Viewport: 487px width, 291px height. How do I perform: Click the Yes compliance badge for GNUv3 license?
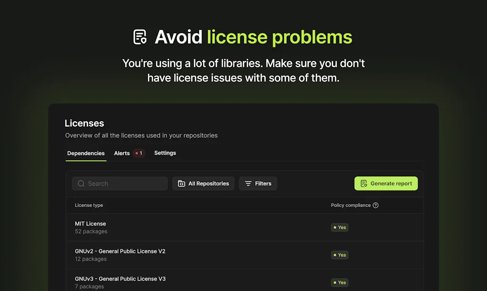click(x=340, y=282)
